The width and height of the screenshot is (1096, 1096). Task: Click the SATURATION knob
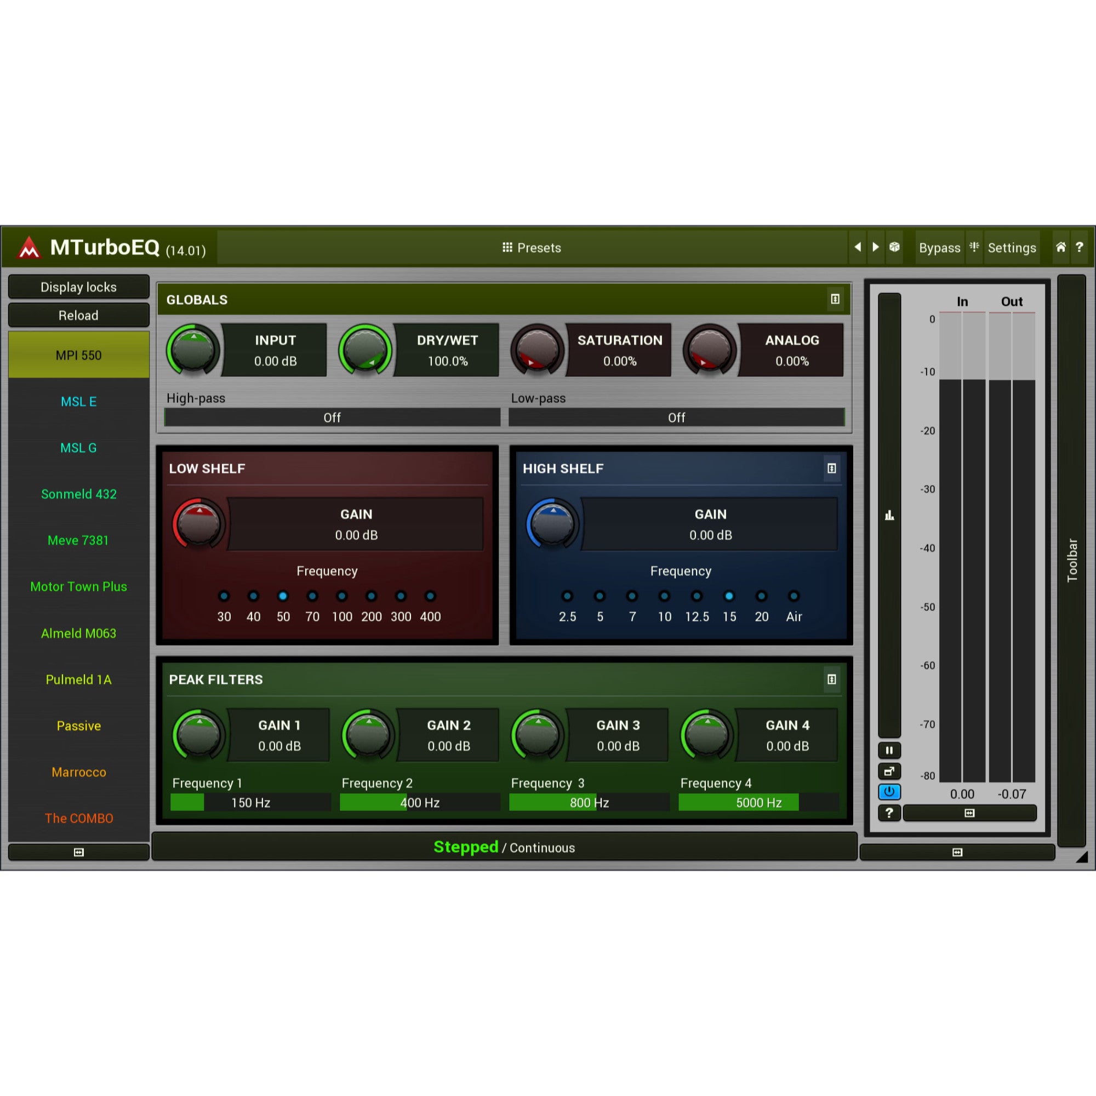point(537,350)
